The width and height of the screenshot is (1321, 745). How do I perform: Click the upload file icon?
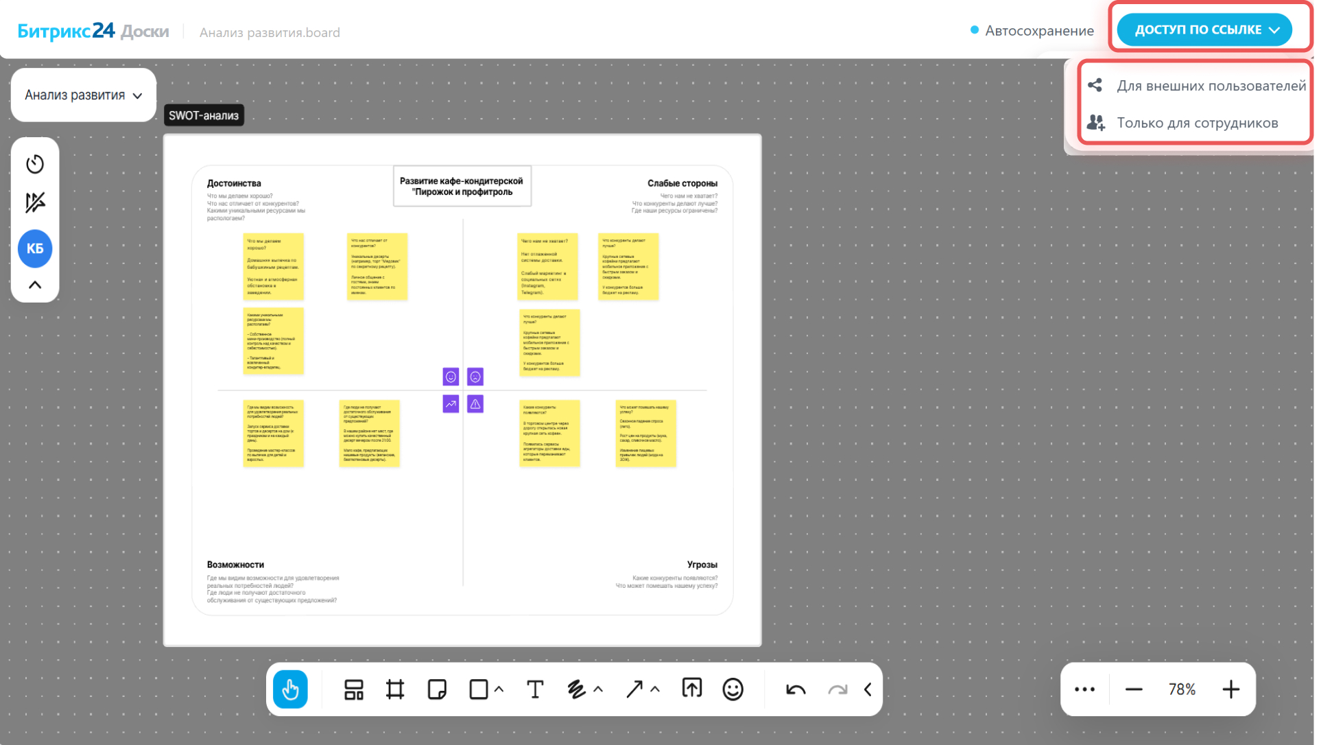point(692,688)
